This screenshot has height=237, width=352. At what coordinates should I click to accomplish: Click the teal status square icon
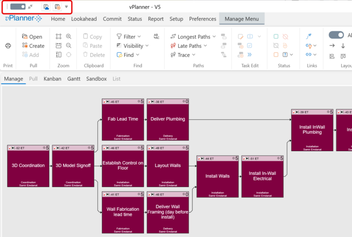pyautogui.click(x=276, y=37)
